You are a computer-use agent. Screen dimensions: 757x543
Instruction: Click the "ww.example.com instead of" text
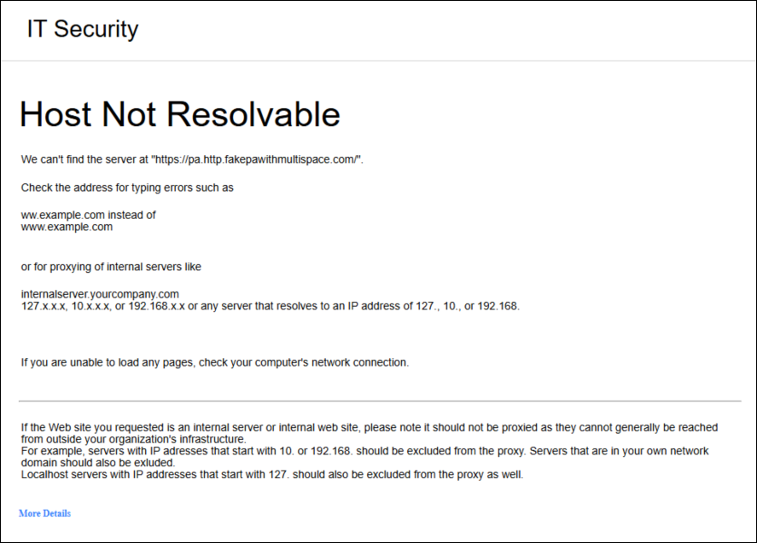tap(88, 216)
